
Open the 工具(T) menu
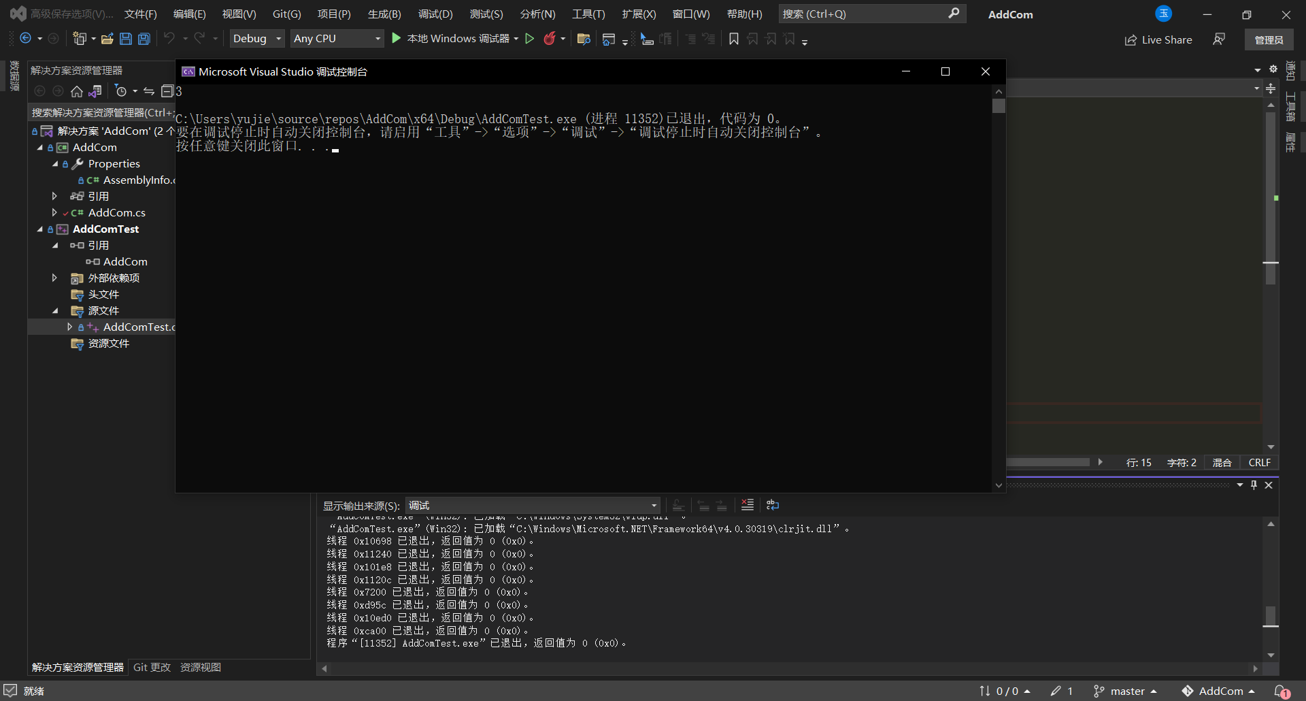(x=588, y=14)
